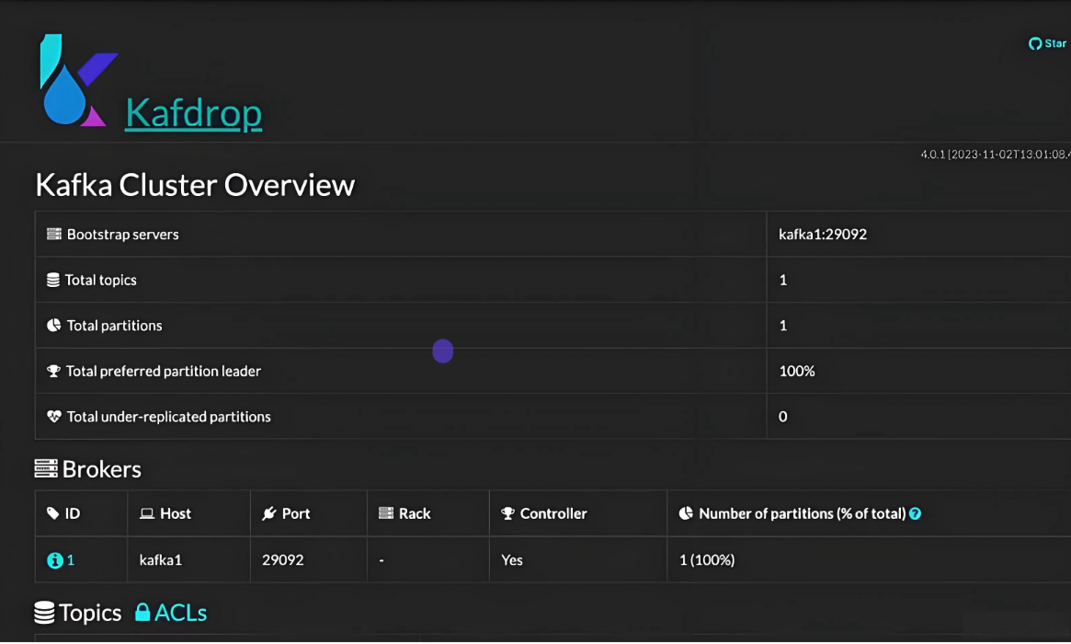Click the Number of partitions pie icon
Image resolution: width=1071 pixels, height=644 pixels.
(686, 513)
